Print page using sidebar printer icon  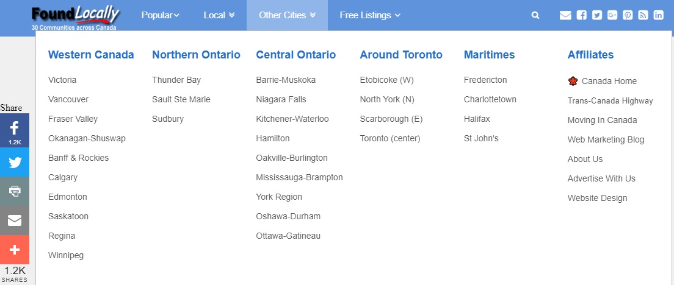click(x=15, y=191)
